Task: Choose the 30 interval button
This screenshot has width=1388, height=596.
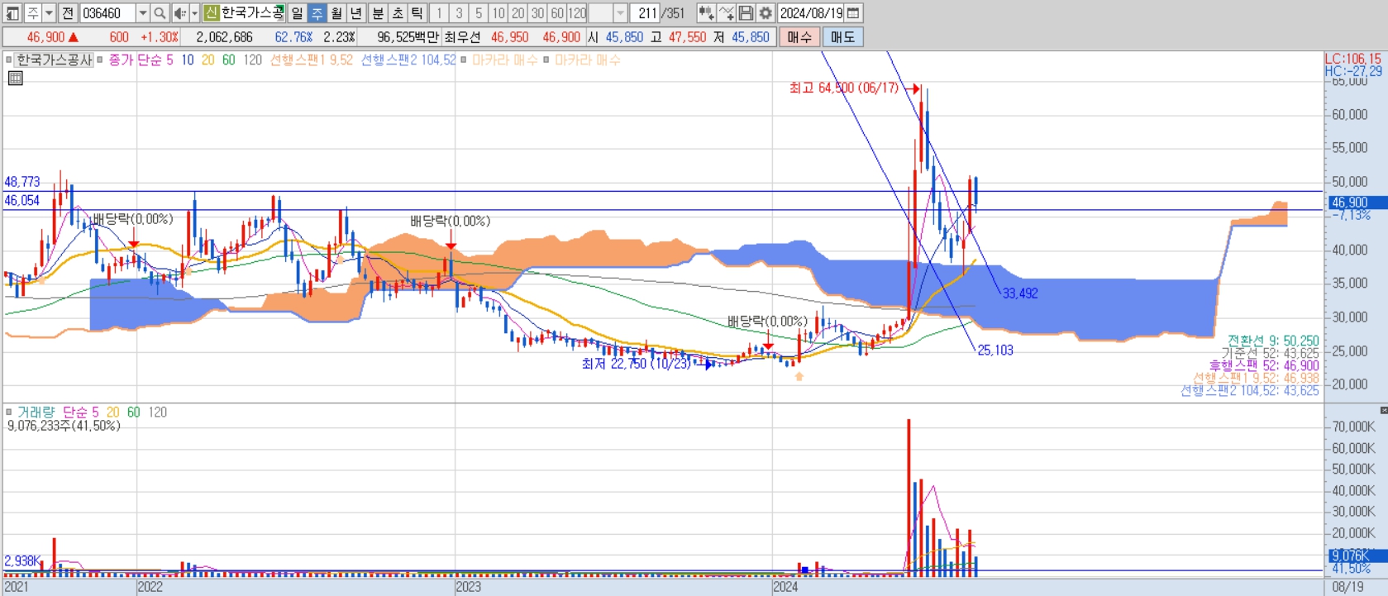Action: [538, 13]
